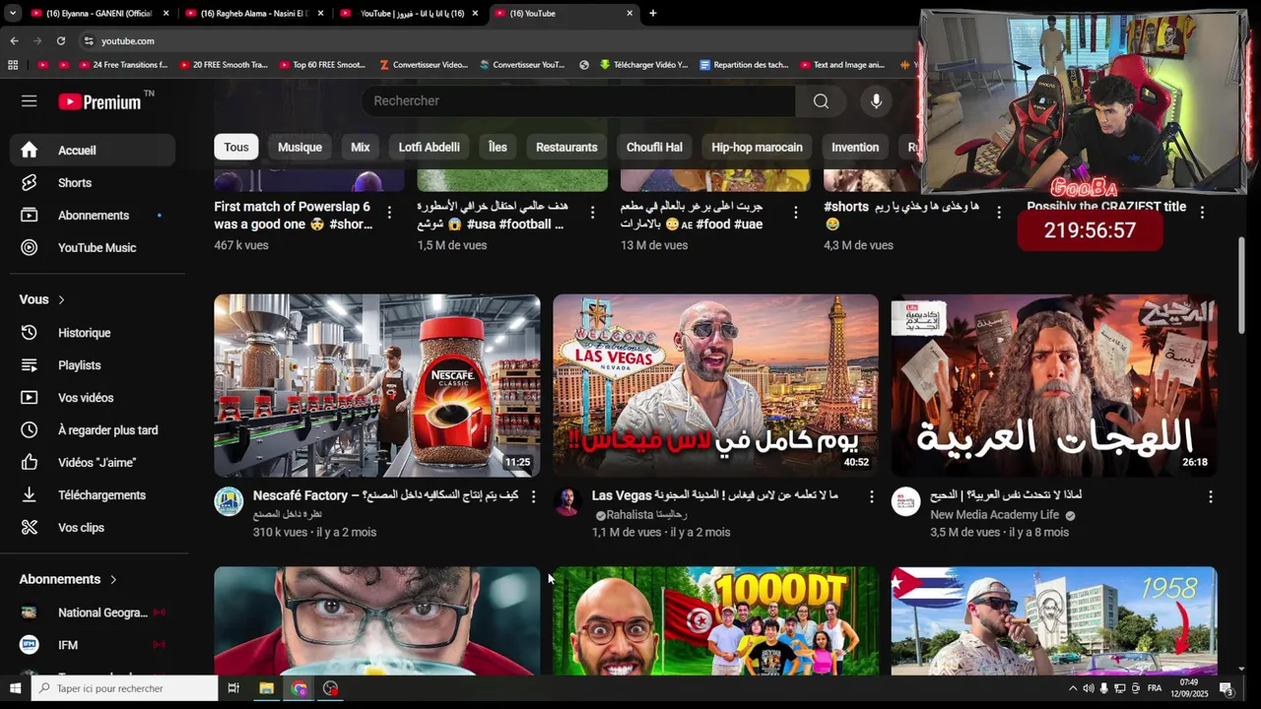Select the Restaurants filter chip
Screen dimensions: 1261x709
click(566, 147)
